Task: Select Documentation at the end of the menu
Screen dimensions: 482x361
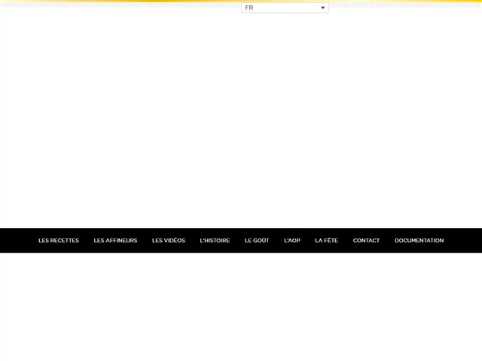Action: 419,241
